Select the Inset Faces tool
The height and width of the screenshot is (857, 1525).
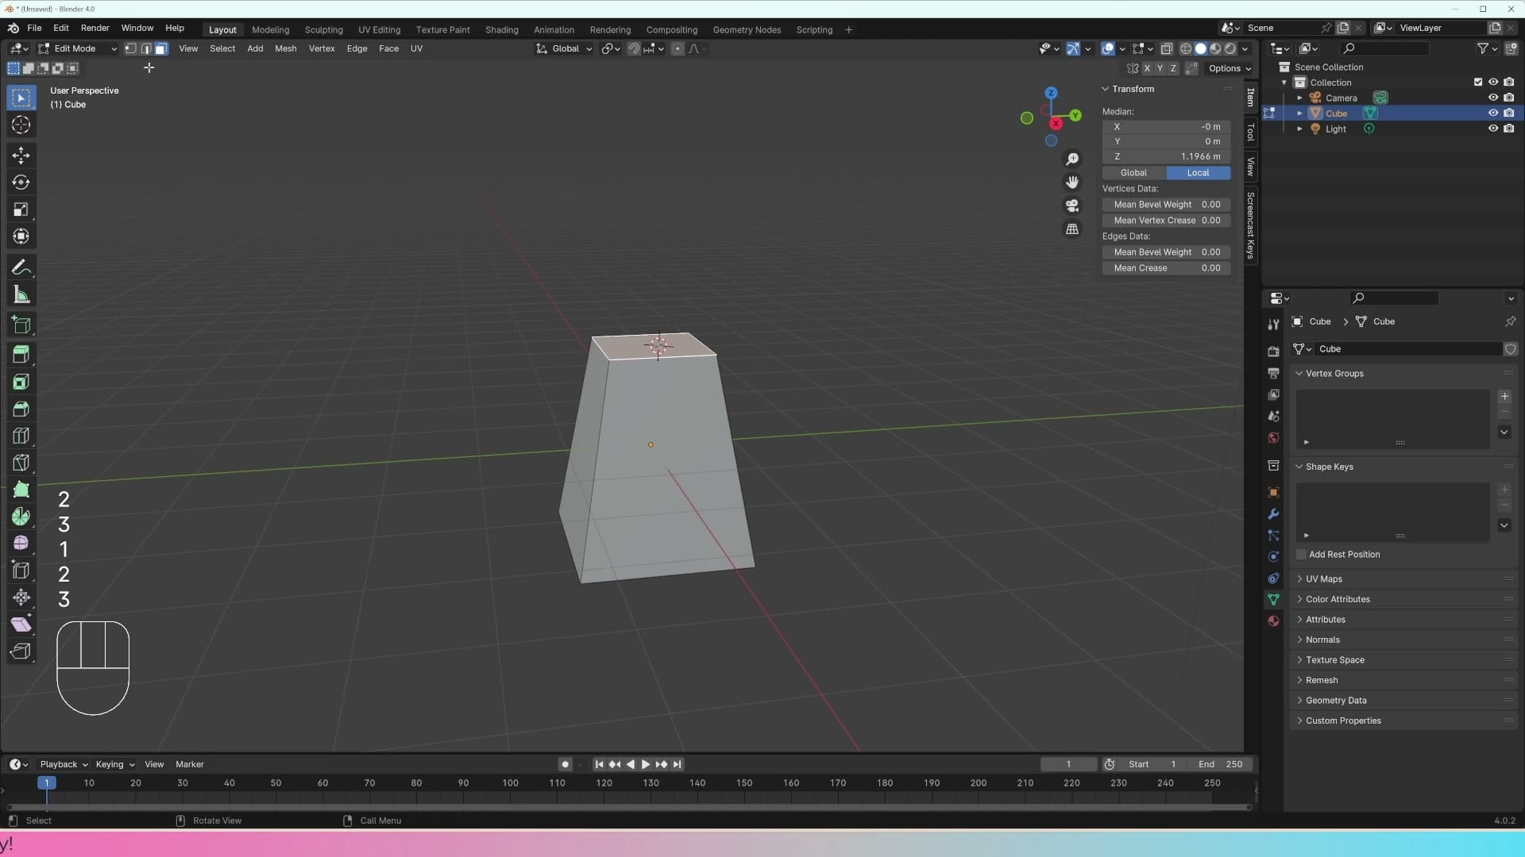click(x=21, y=382)
